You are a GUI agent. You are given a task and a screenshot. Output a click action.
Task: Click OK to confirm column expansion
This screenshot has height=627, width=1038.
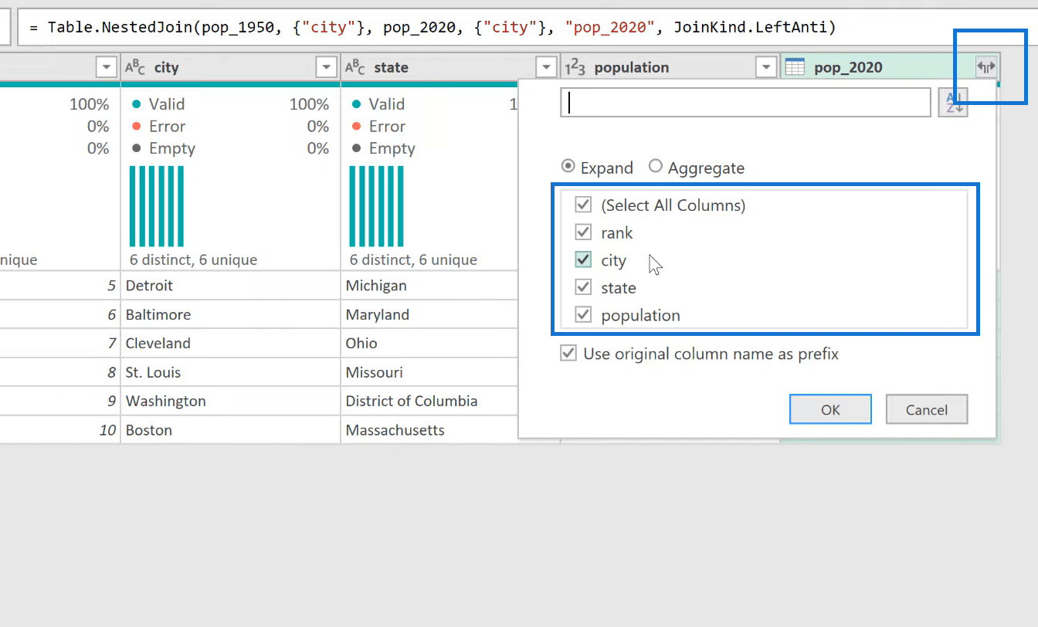(830, 409)
